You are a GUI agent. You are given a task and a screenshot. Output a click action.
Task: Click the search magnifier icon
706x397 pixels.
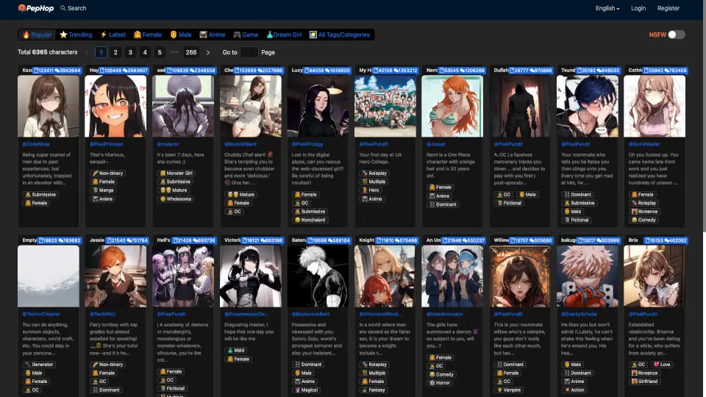(63, 8)
